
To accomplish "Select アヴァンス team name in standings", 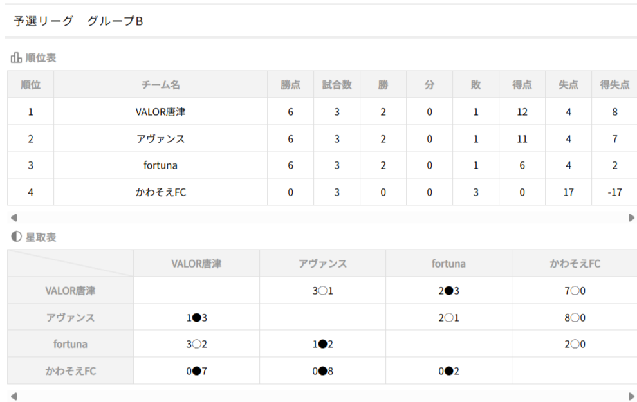I will click(x=160, y=139).
